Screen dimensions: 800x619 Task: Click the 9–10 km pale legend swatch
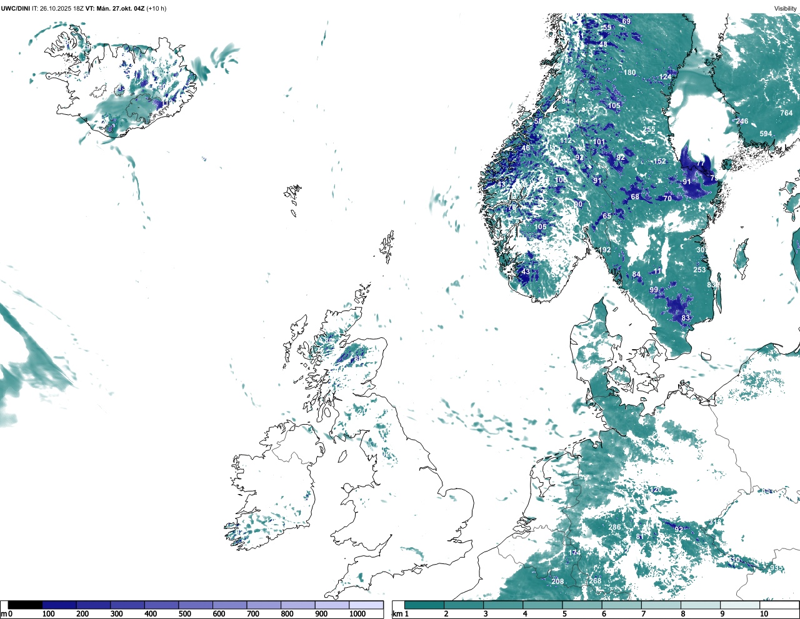click(x=741, y=605)
